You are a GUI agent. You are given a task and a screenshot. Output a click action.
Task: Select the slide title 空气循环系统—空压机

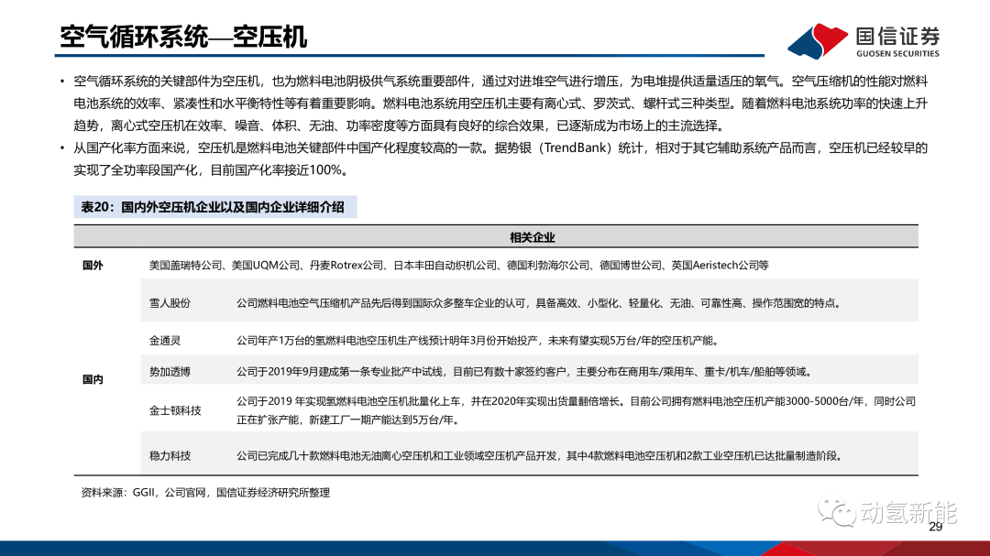tap(183, 37)
